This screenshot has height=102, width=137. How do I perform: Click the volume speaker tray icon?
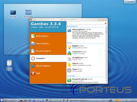click(121, 100)
